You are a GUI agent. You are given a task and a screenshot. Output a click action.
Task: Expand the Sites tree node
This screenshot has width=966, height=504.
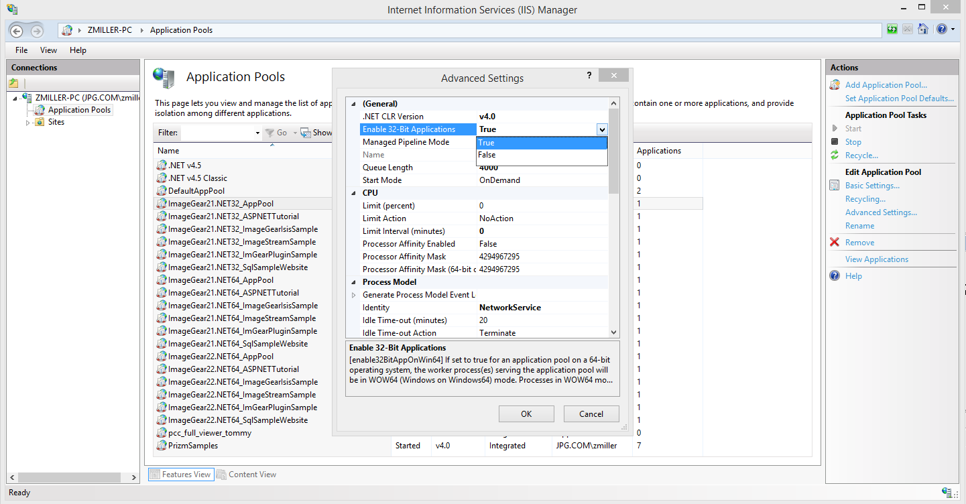pyautogui.click(x=28, y=123)
